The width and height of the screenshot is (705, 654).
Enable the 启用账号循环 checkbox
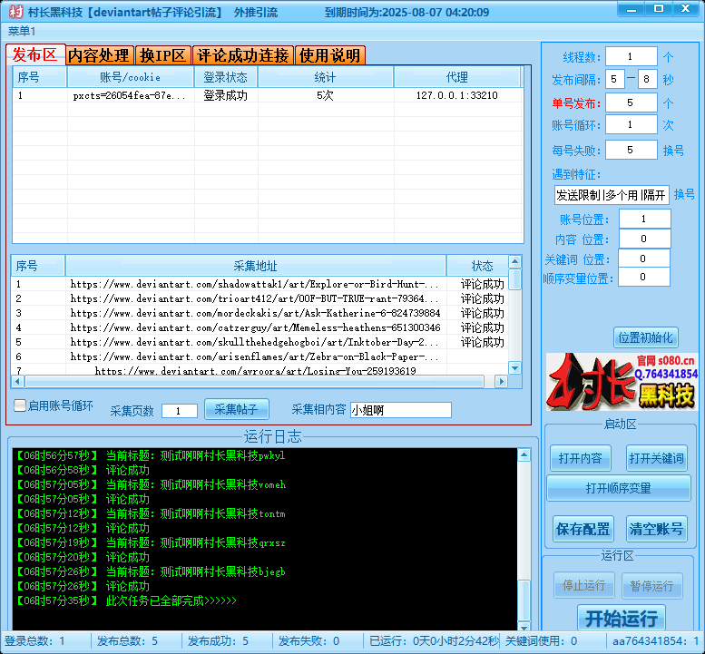20,406
